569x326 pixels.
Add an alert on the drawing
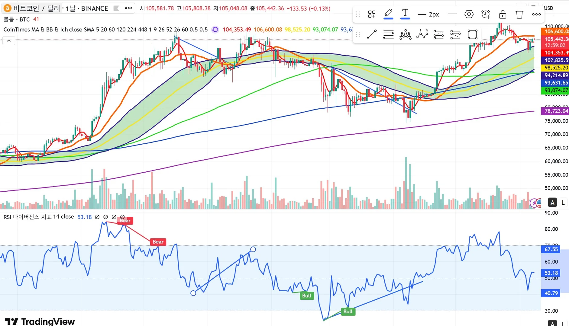point(486,14)
